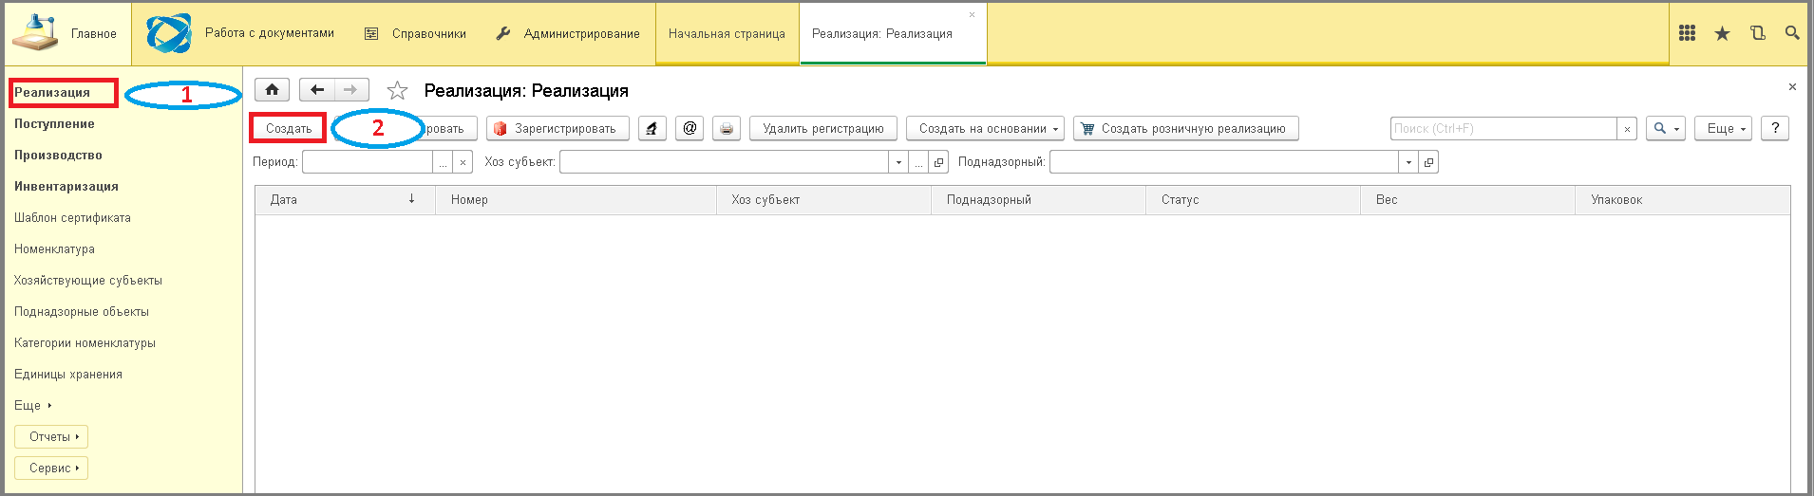
Task: Expand Хоз субъект dropdown arrow
Action: point(898,162)
